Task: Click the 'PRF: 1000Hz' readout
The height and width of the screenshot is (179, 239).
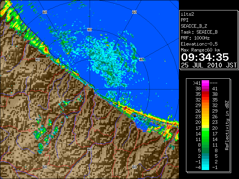Action: pos(195,38)
